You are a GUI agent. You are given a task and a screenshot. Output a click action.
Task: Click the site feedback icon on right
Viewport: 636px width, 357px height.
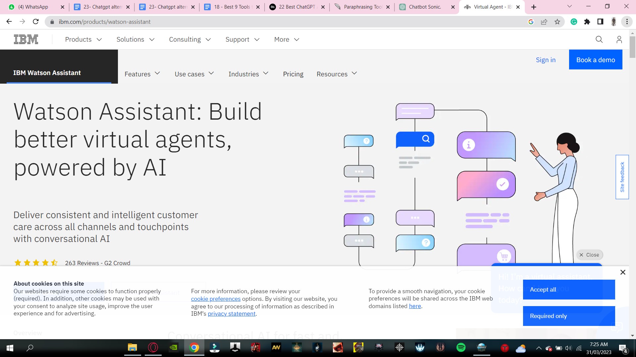[x=625, y=178]
